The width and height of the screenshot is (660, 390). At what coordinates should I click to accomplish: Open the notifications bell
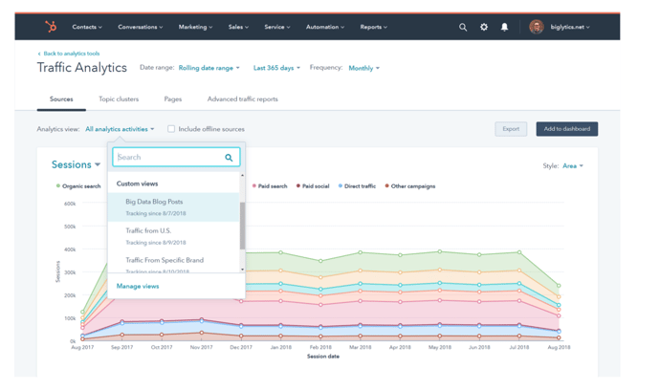point(504,27)
